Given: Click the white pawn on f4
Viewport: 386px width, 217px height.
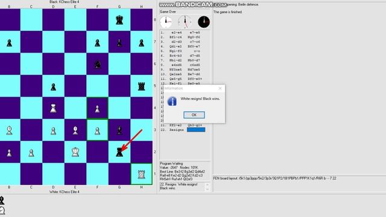Looking at the screenshot, I should click(98, 108).
